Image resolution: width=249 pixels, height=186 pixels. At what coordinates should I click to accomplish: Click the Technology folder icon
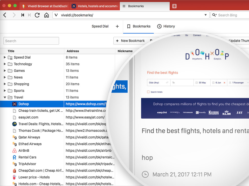click(10, 64)
